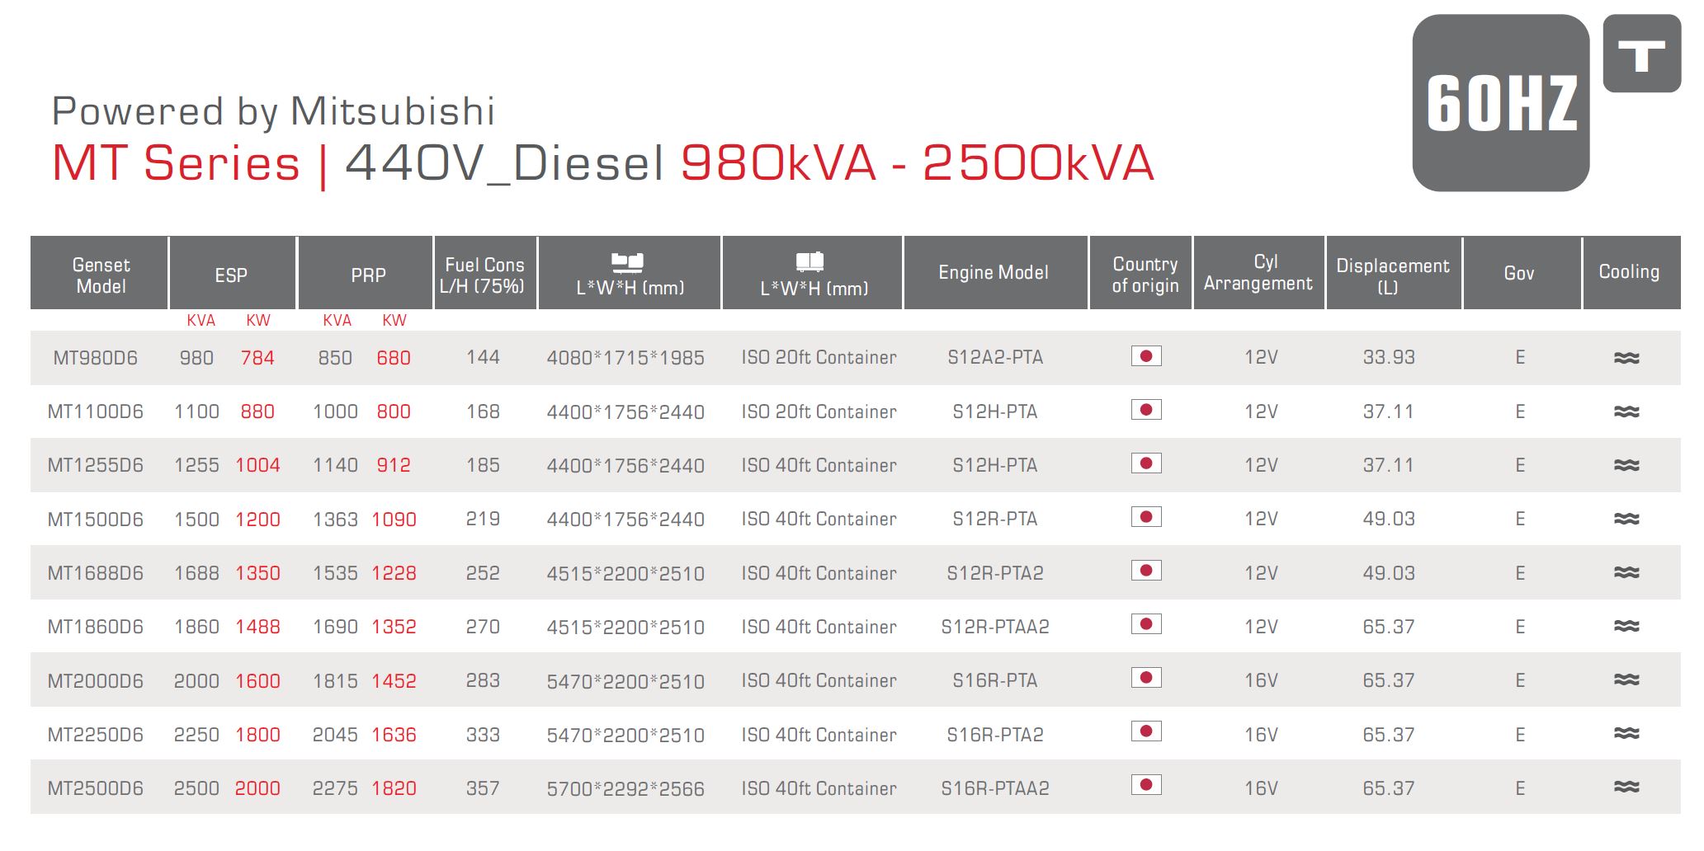Click the Japan flag in MT2250D6 row

pyautogui.click(x=1146, y=731)
